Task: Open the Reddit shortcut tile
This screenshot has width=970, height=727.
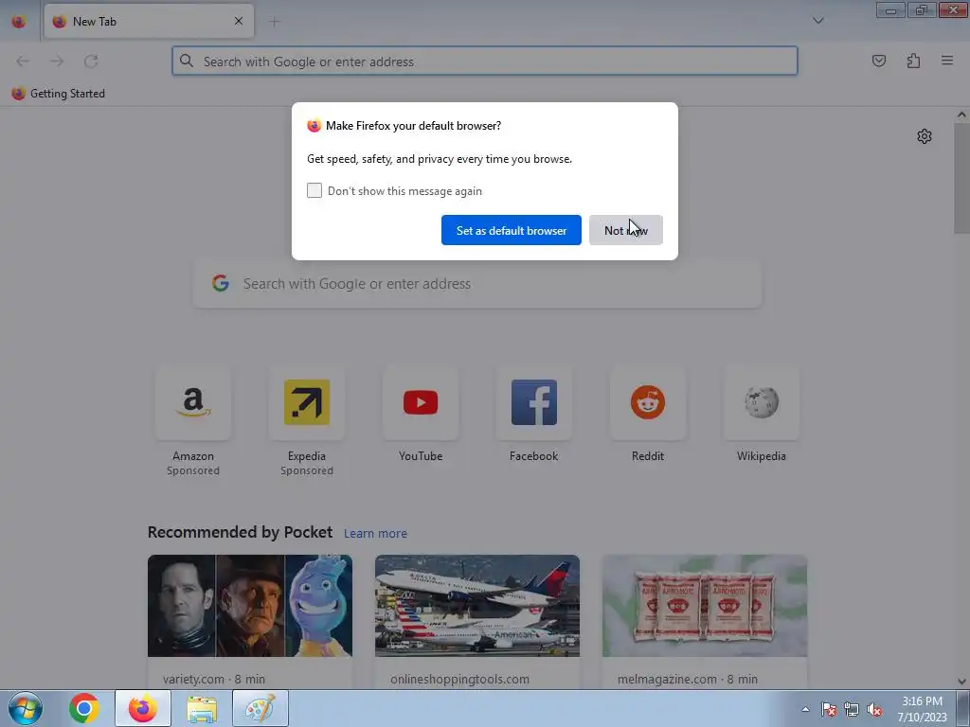Action: pyautogui.click(x=648, y=403)
